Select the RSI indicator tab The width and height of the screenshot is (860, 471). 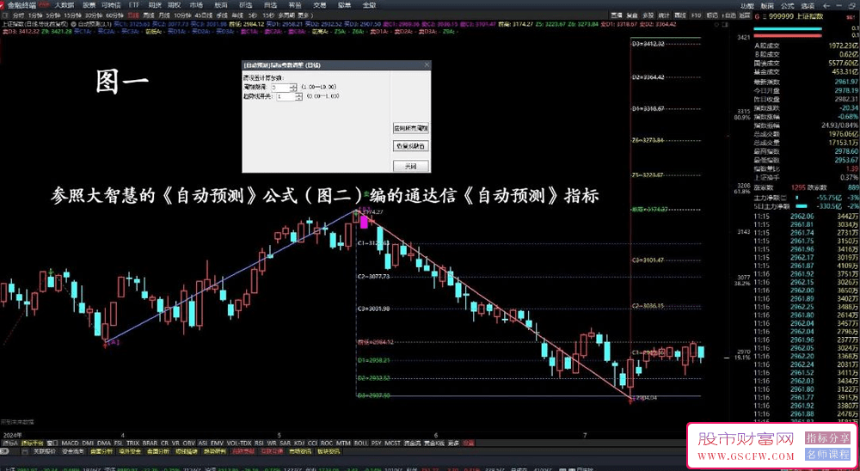click(259, 443)
